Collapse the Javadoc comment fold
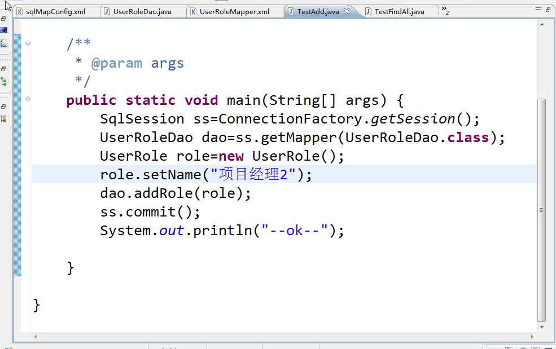 (28, 43)
